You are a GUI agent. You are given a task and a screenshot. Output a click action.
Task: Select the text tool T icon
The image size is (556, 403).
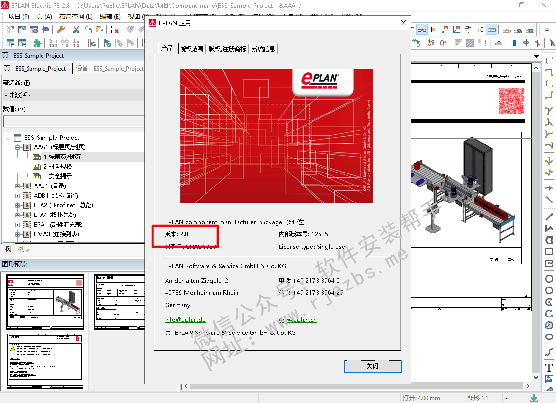549,368
